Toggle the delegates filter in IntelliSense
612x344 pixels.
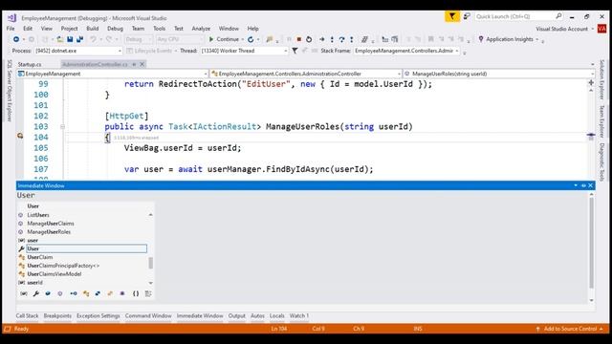pos(111,293)
